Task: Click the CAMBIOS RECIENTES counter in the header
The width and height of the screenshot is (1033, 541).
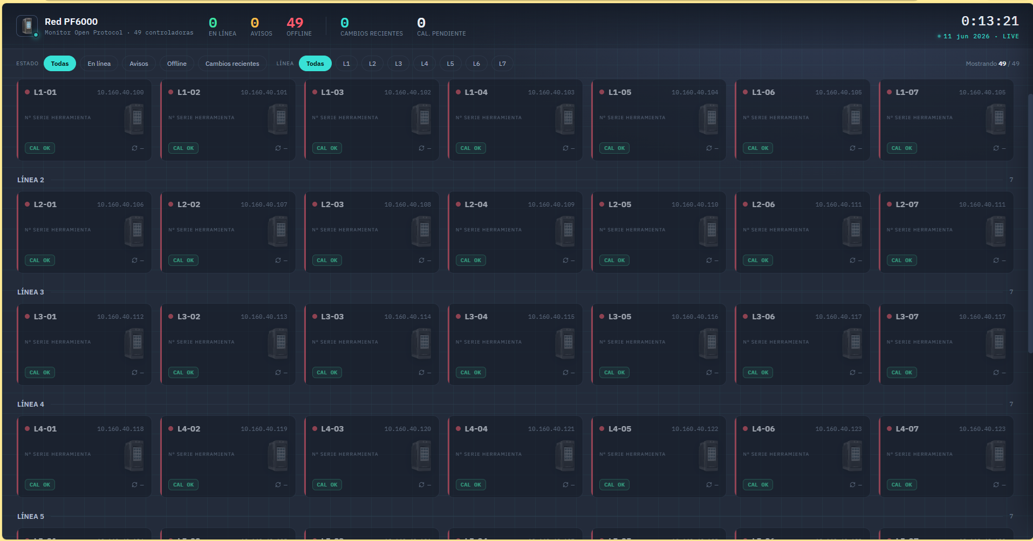Action: click(372, 26)
